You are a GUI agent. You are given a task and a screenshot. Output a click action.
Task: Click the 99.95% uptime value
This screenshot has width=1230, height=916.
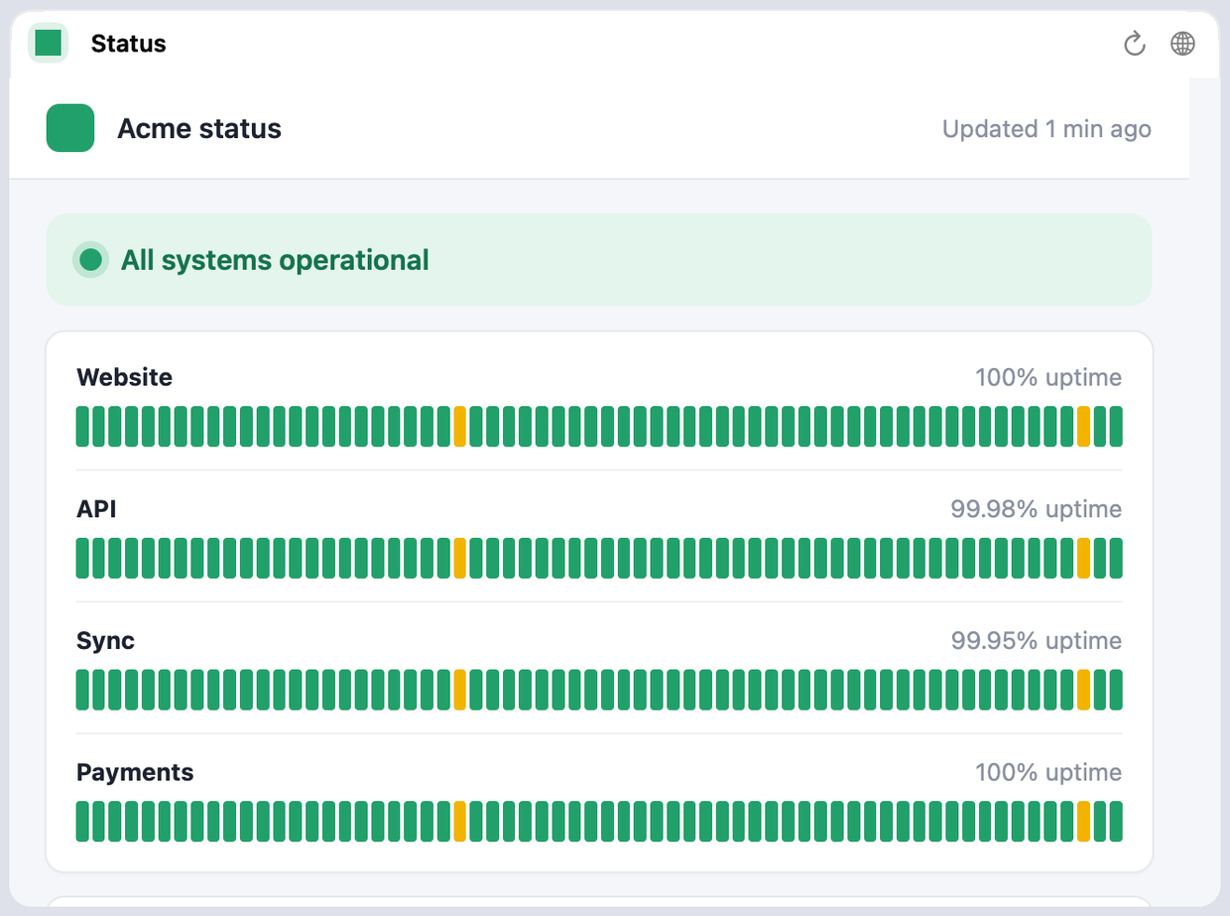pyautogui.click(x=1037, y=641)
